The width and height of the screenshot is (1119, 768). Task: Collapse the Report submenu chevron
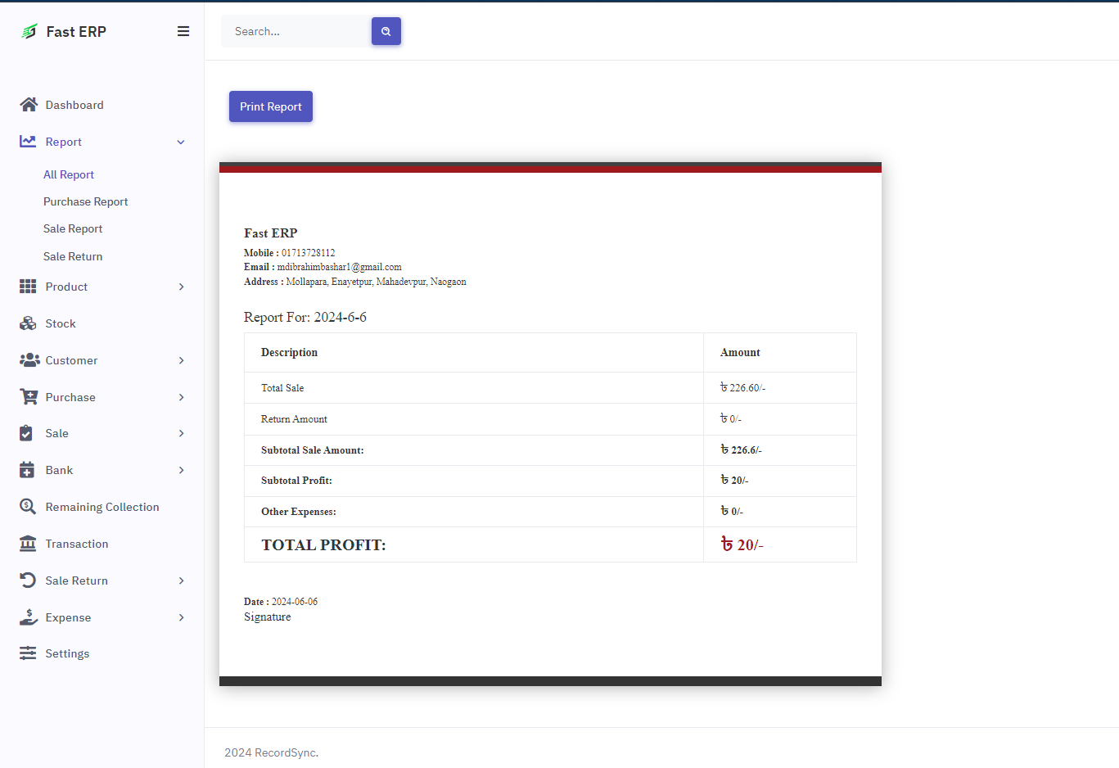181,142
